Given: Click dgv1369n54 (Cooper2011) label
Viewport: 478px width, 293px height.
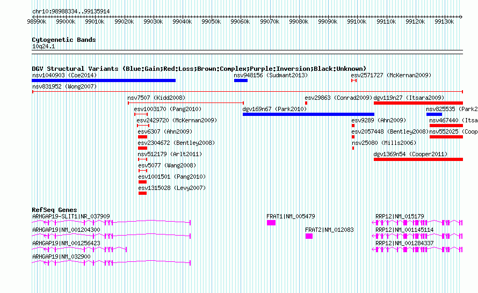Looking at the screenshot, I should pyautogui.click(x=410, y=154).
